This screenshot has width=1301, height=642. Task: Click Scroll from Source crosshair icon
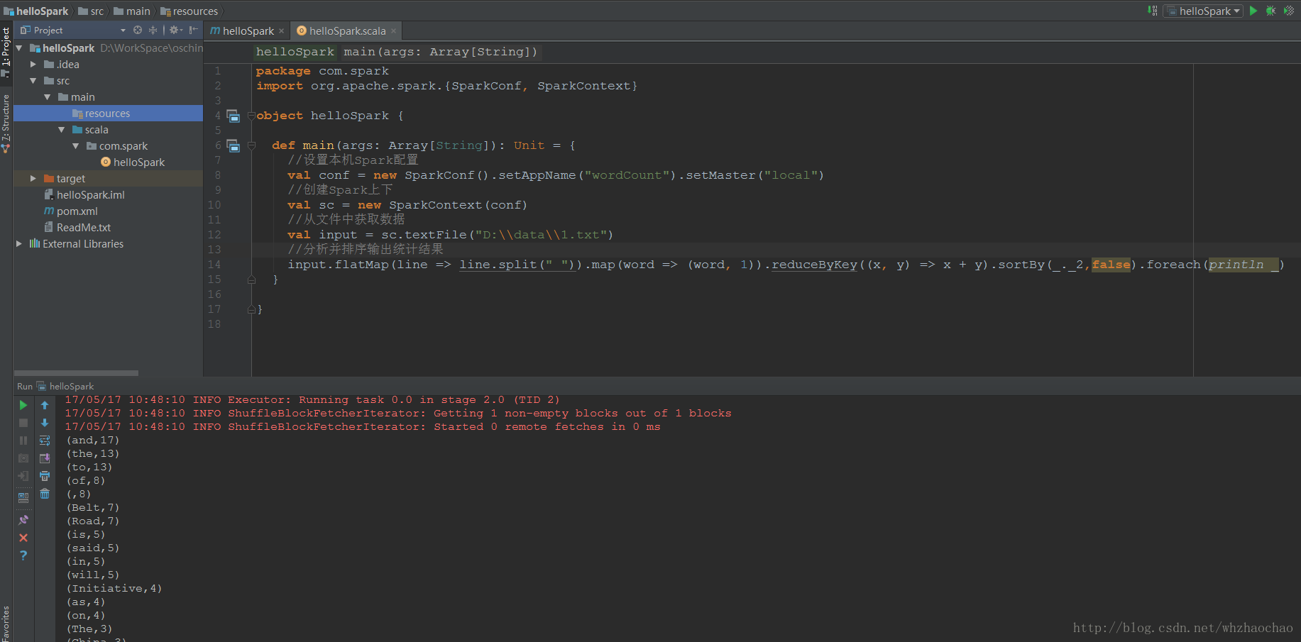coord(138,30)
